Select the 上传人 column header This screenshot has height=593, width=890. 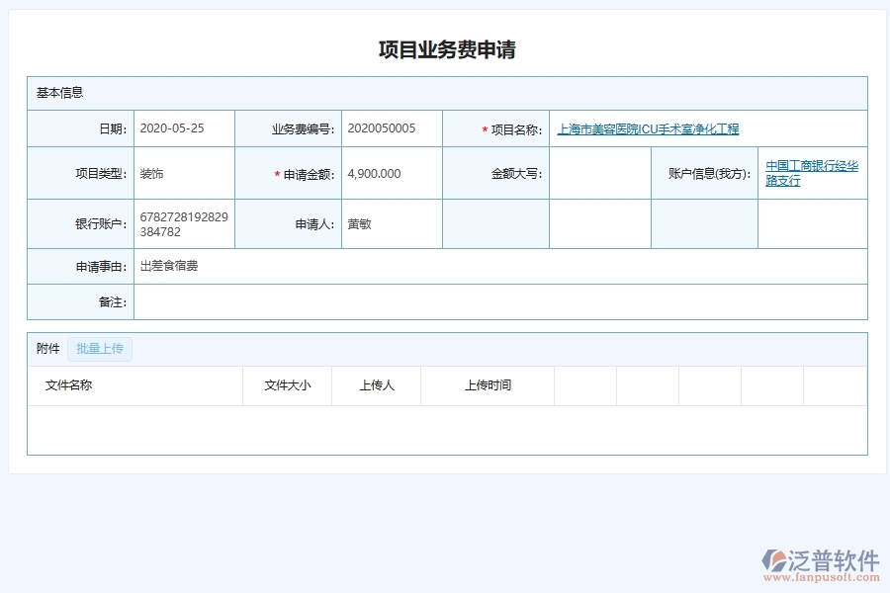[x=377, y=385]
